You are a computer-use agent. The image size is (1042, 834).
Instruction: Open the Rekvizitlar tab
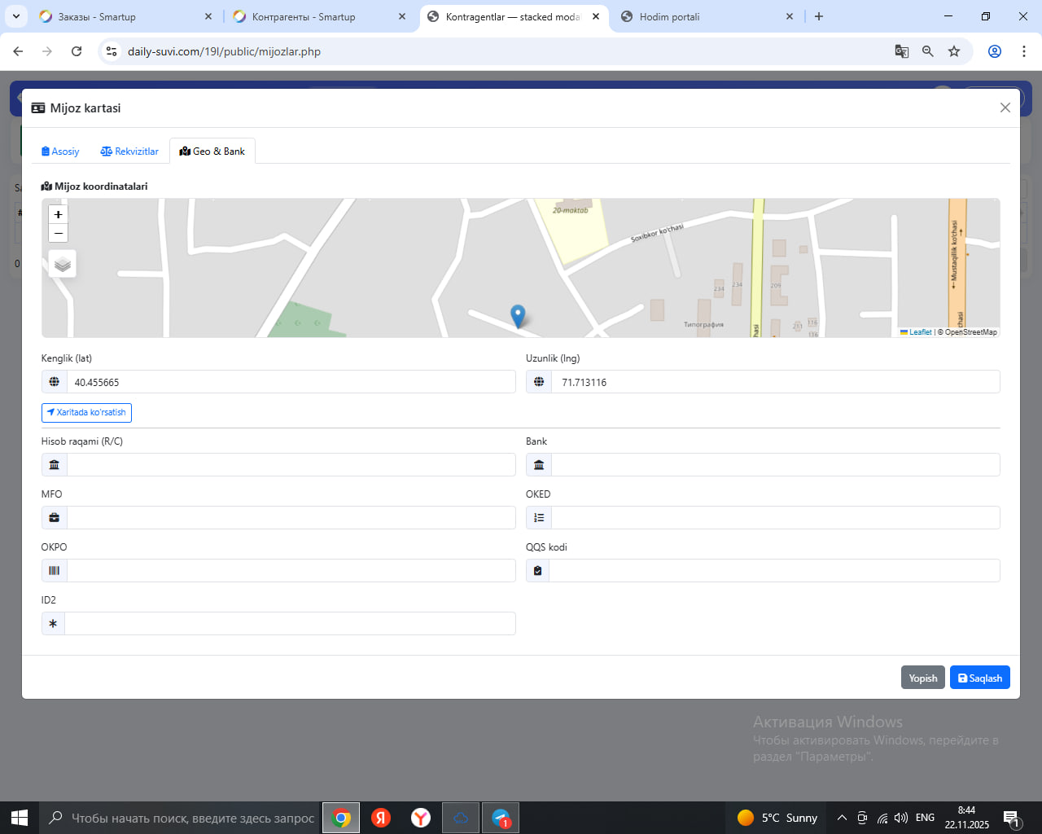coord(129,151)
